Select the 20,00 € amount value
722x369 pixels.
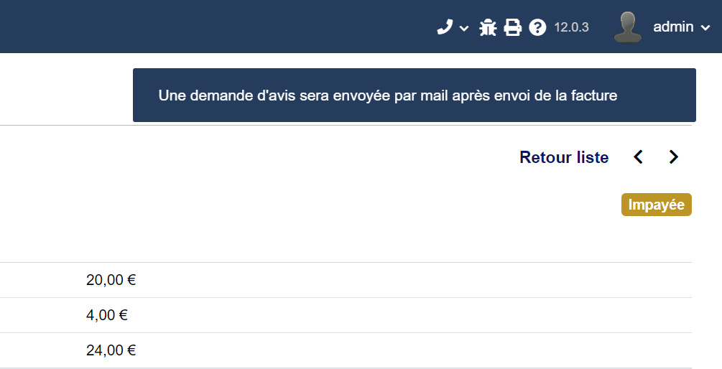(x=111, y=280)
